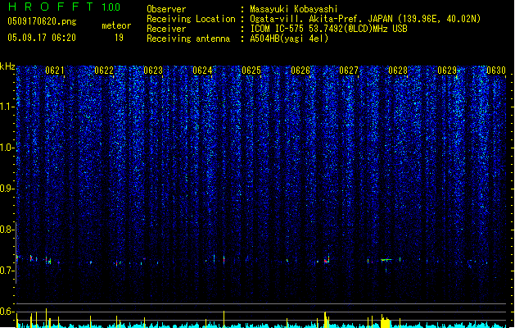Click the 0629 time marker
Viewport: 515px width, 328px height.
tap(447, 71)
